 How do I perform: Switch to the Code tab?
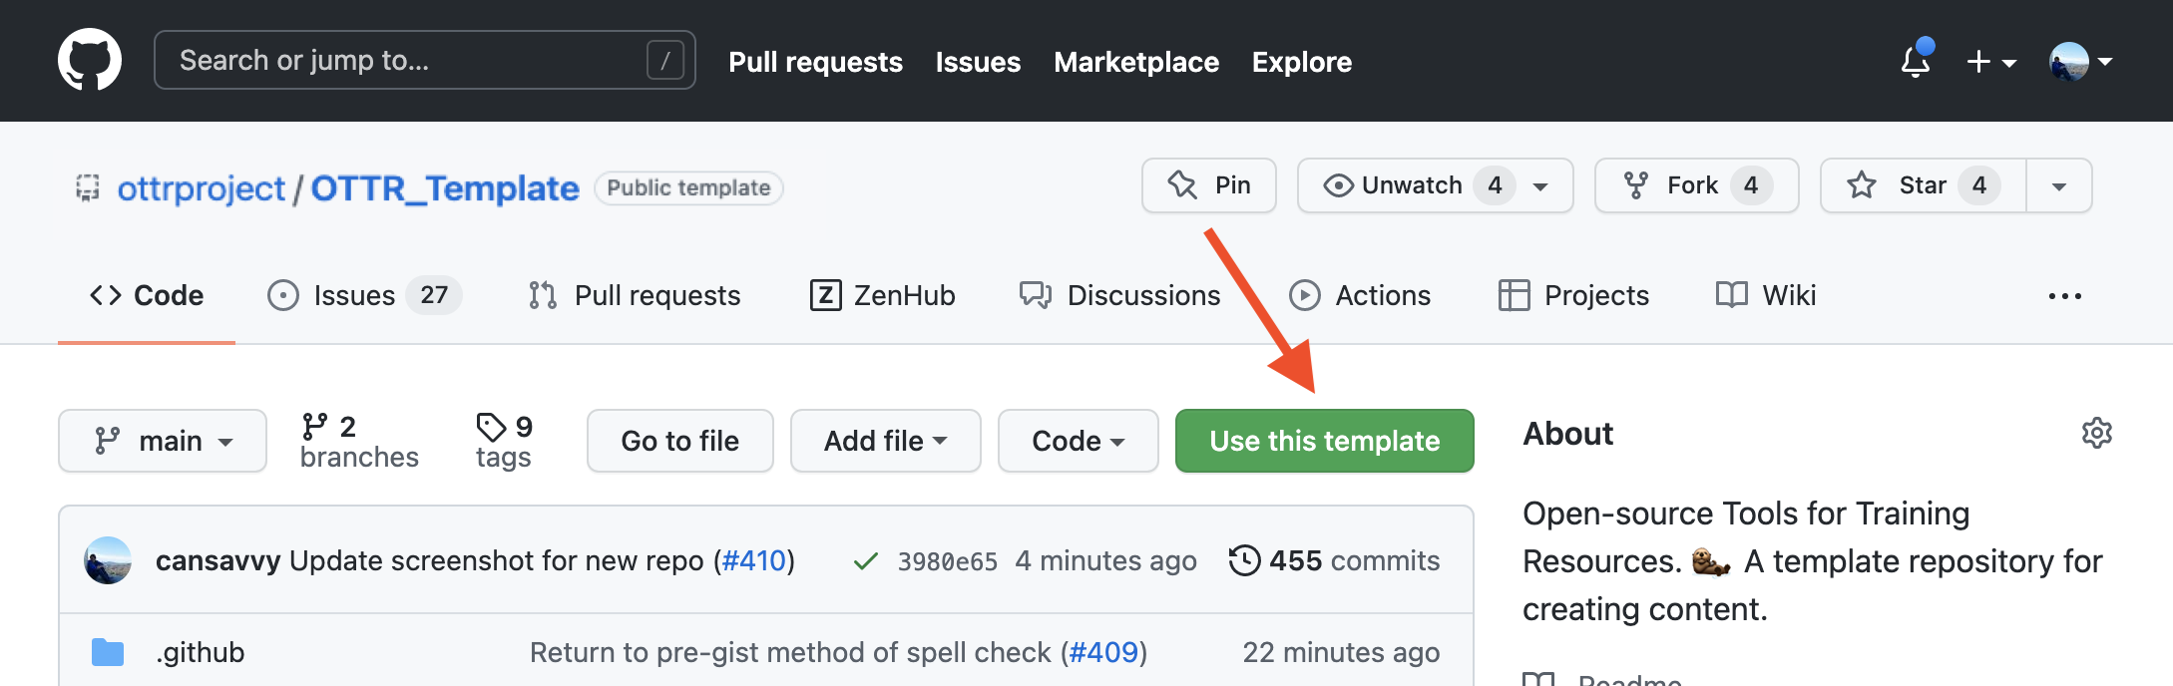[147, 295]
